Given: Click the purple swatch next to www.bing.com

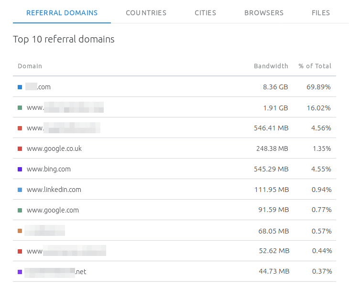Looking at the screenshot, I should [20, 169].
